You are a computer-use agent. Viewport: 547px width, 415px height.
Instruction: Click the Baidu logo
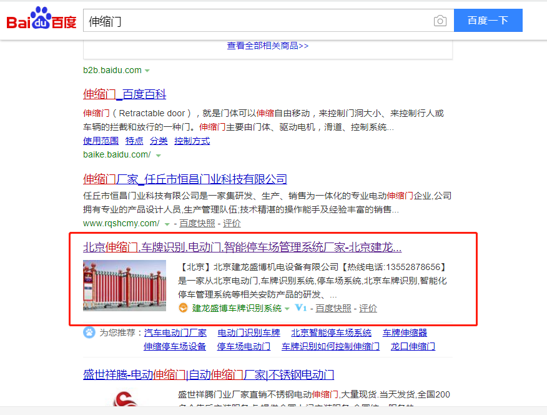coord(41,20)
